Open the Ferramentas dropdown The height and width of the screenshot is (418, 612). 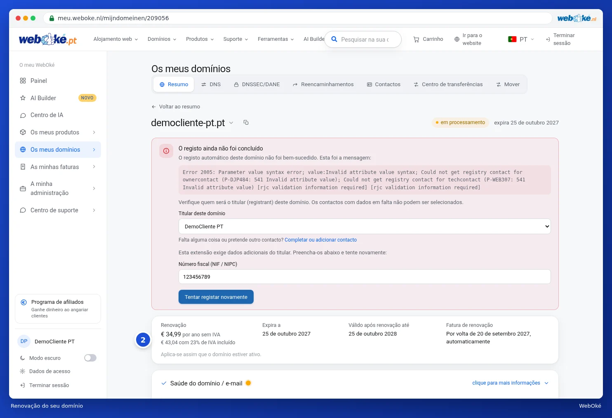tap(276, 39)
